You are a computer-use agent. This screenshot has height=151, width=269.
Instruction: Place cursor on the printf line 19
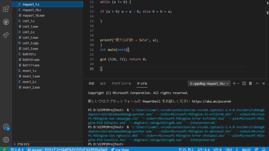tap(129, 40)
